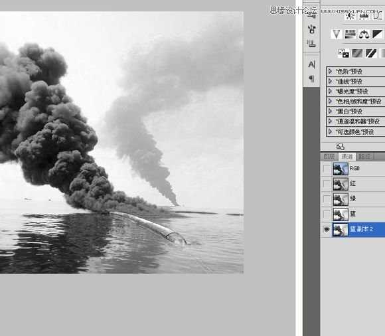
Task: Switch to the 图层 tab
Action: click(x=329, y=157)
